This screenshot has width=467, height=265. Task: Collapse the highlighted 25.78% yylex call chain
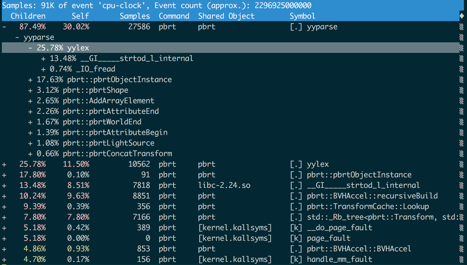point(30,48)
